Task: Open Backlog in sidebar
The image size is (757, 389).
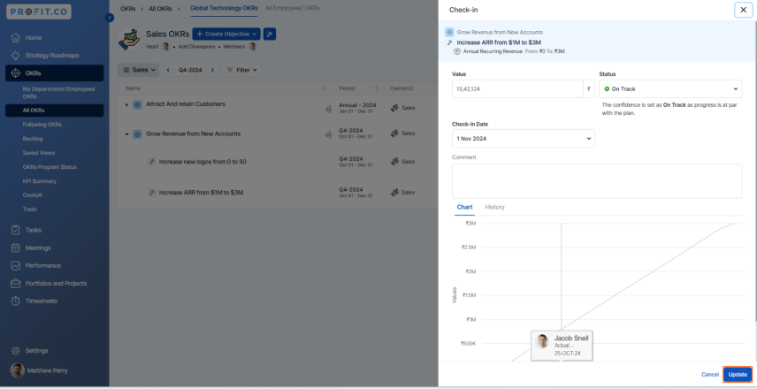Action: point(33,139)
